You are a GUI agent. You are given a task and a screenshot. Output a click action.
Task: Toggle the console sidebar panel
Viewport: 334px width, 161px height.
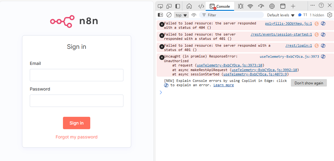[x=160, y=15]
